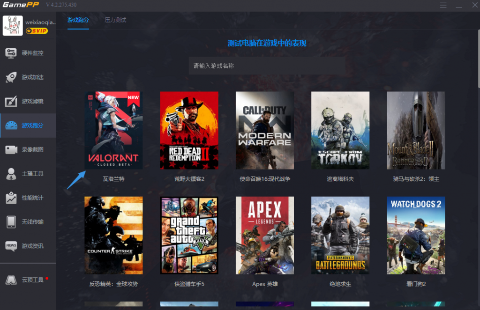This screenshot has width=480, height=310.
Task: Select the Valorant game cover
Action: click(113, 130)
